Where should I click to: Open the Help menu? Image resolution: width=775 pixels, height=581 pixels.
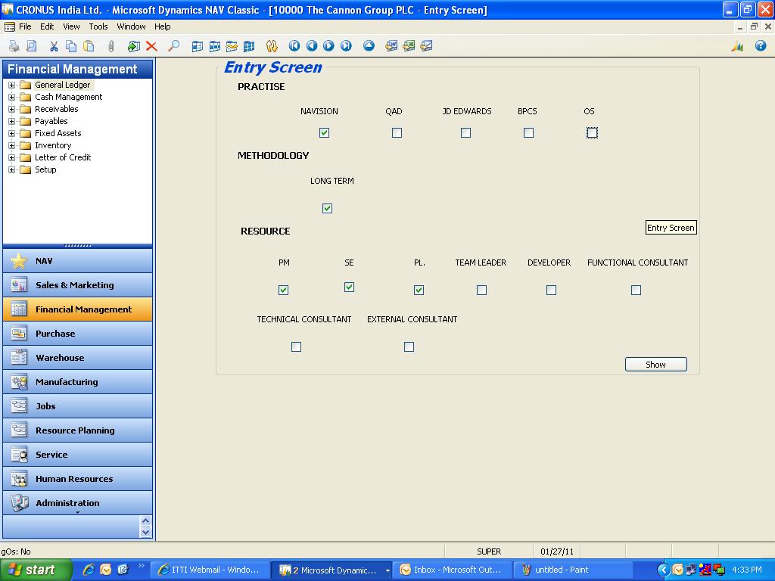pos(162,26)
